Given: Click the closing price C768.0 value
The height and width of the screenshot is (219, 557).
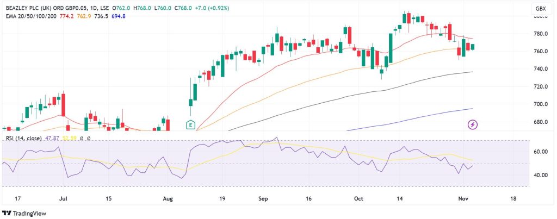Looking at the screenshot, I should coord(184,8).
